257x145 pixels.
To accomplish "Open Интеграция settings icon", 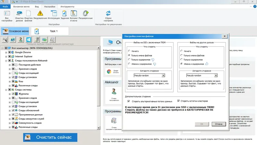I will (54, 15).
